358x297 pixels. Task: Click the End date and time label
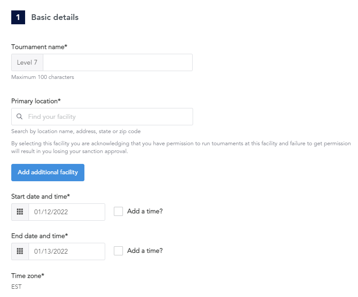[40, 236]
